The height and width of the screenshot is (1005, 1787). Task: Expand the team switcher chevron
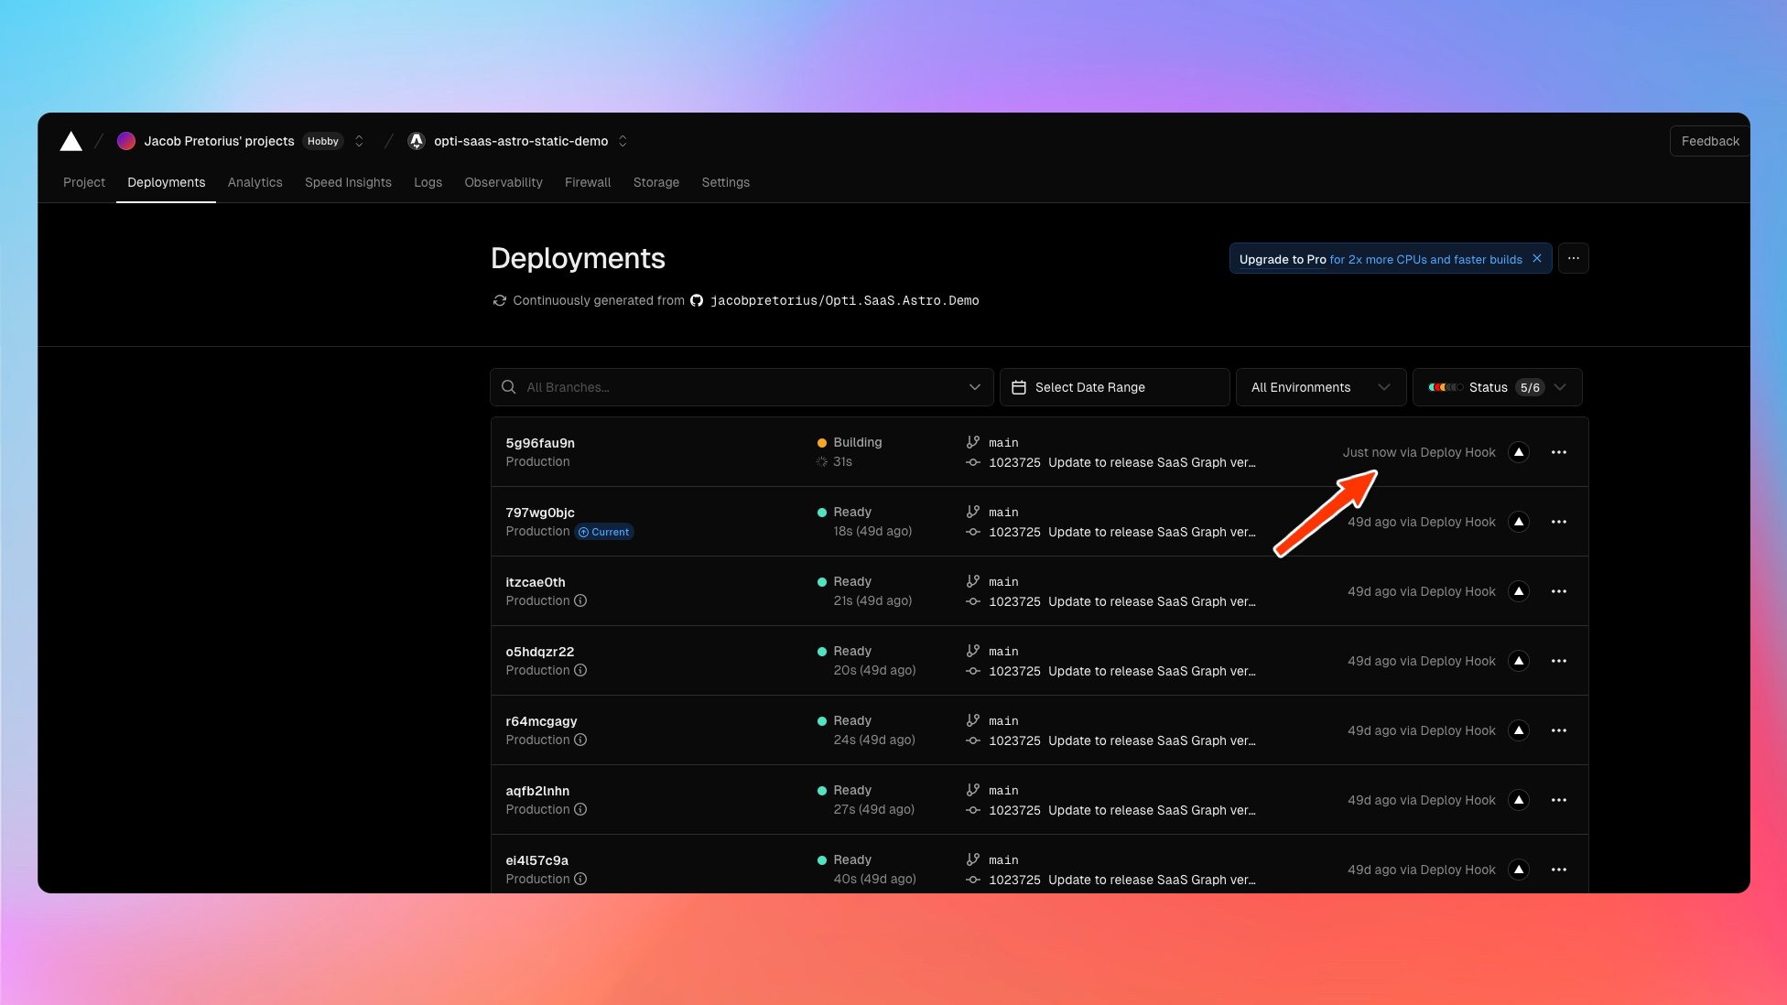(359, 141)
